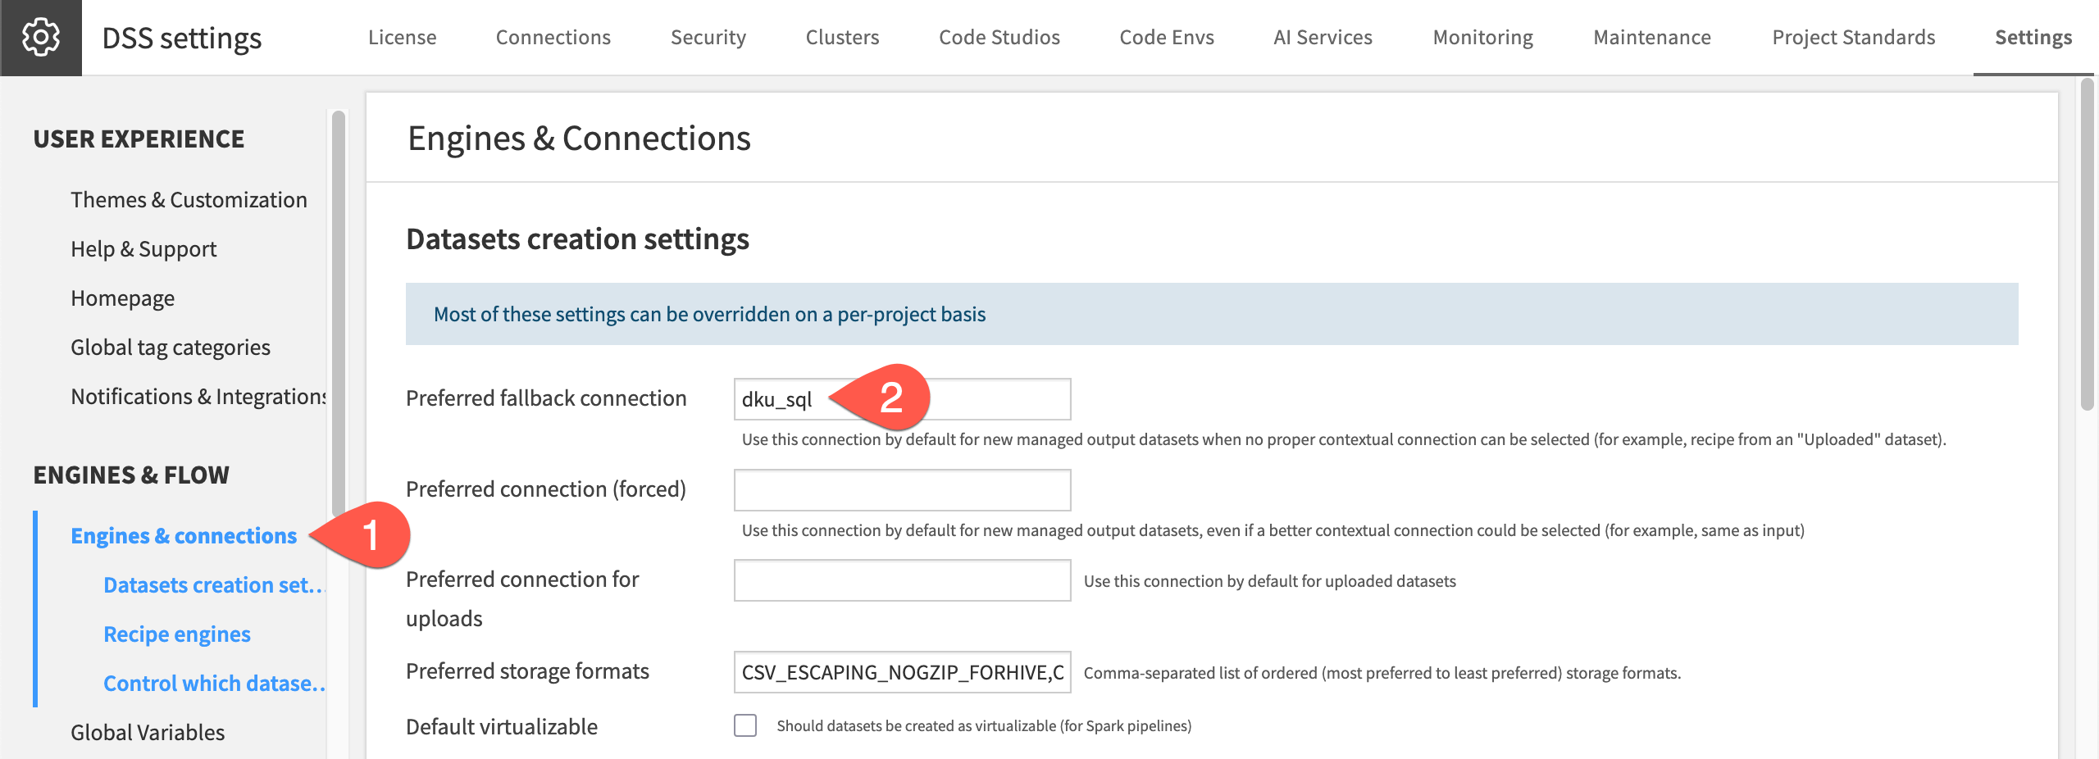
Task: Open Global Variables settings
Action: tap(148, 733)
